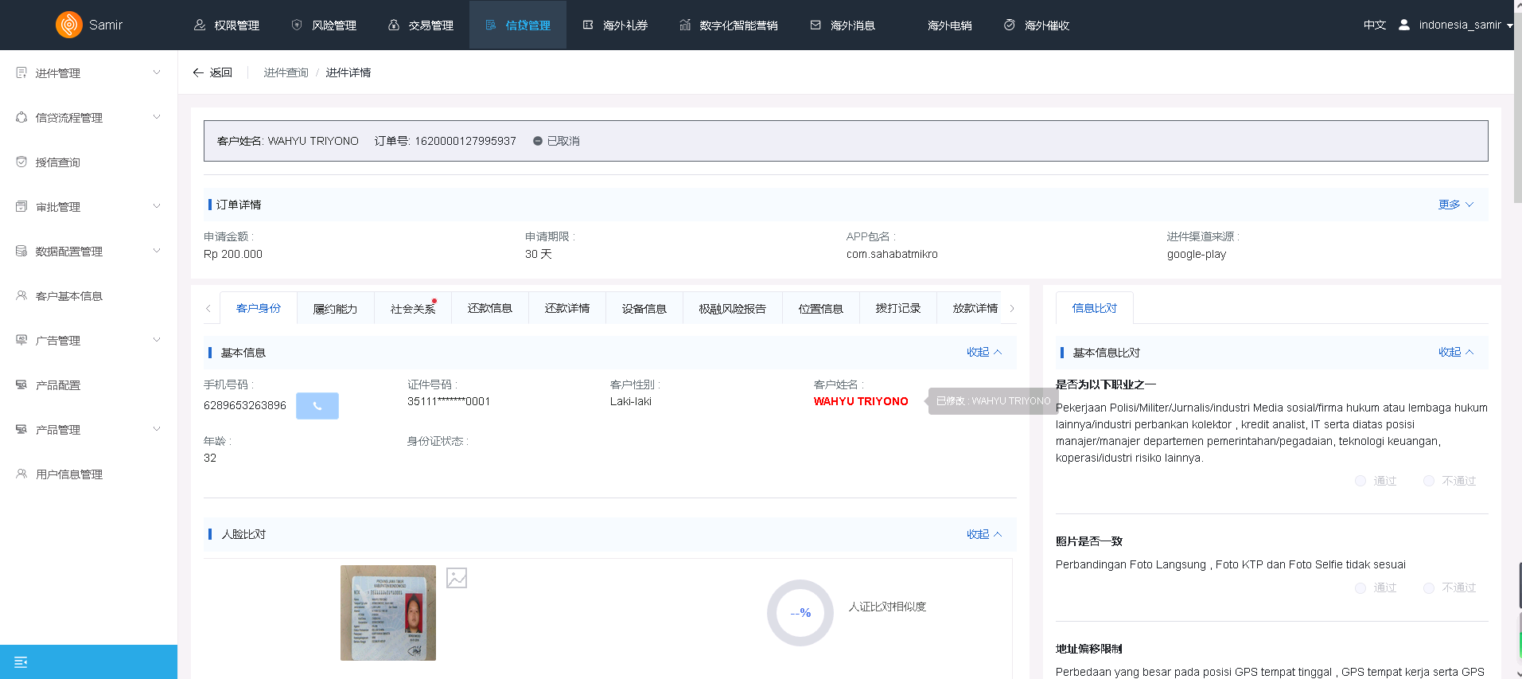This screenshot has width=1522, height=679.
Task: Click the 产品管理 sidebar icon
Action: point(21,429)
